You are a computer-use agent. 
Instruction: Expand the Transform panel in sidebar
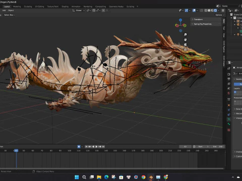[x=206, y=20]
